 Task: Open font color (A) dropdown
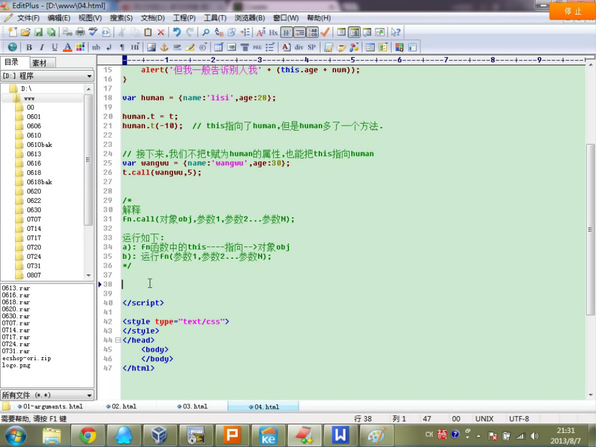(x=68, y=47)
